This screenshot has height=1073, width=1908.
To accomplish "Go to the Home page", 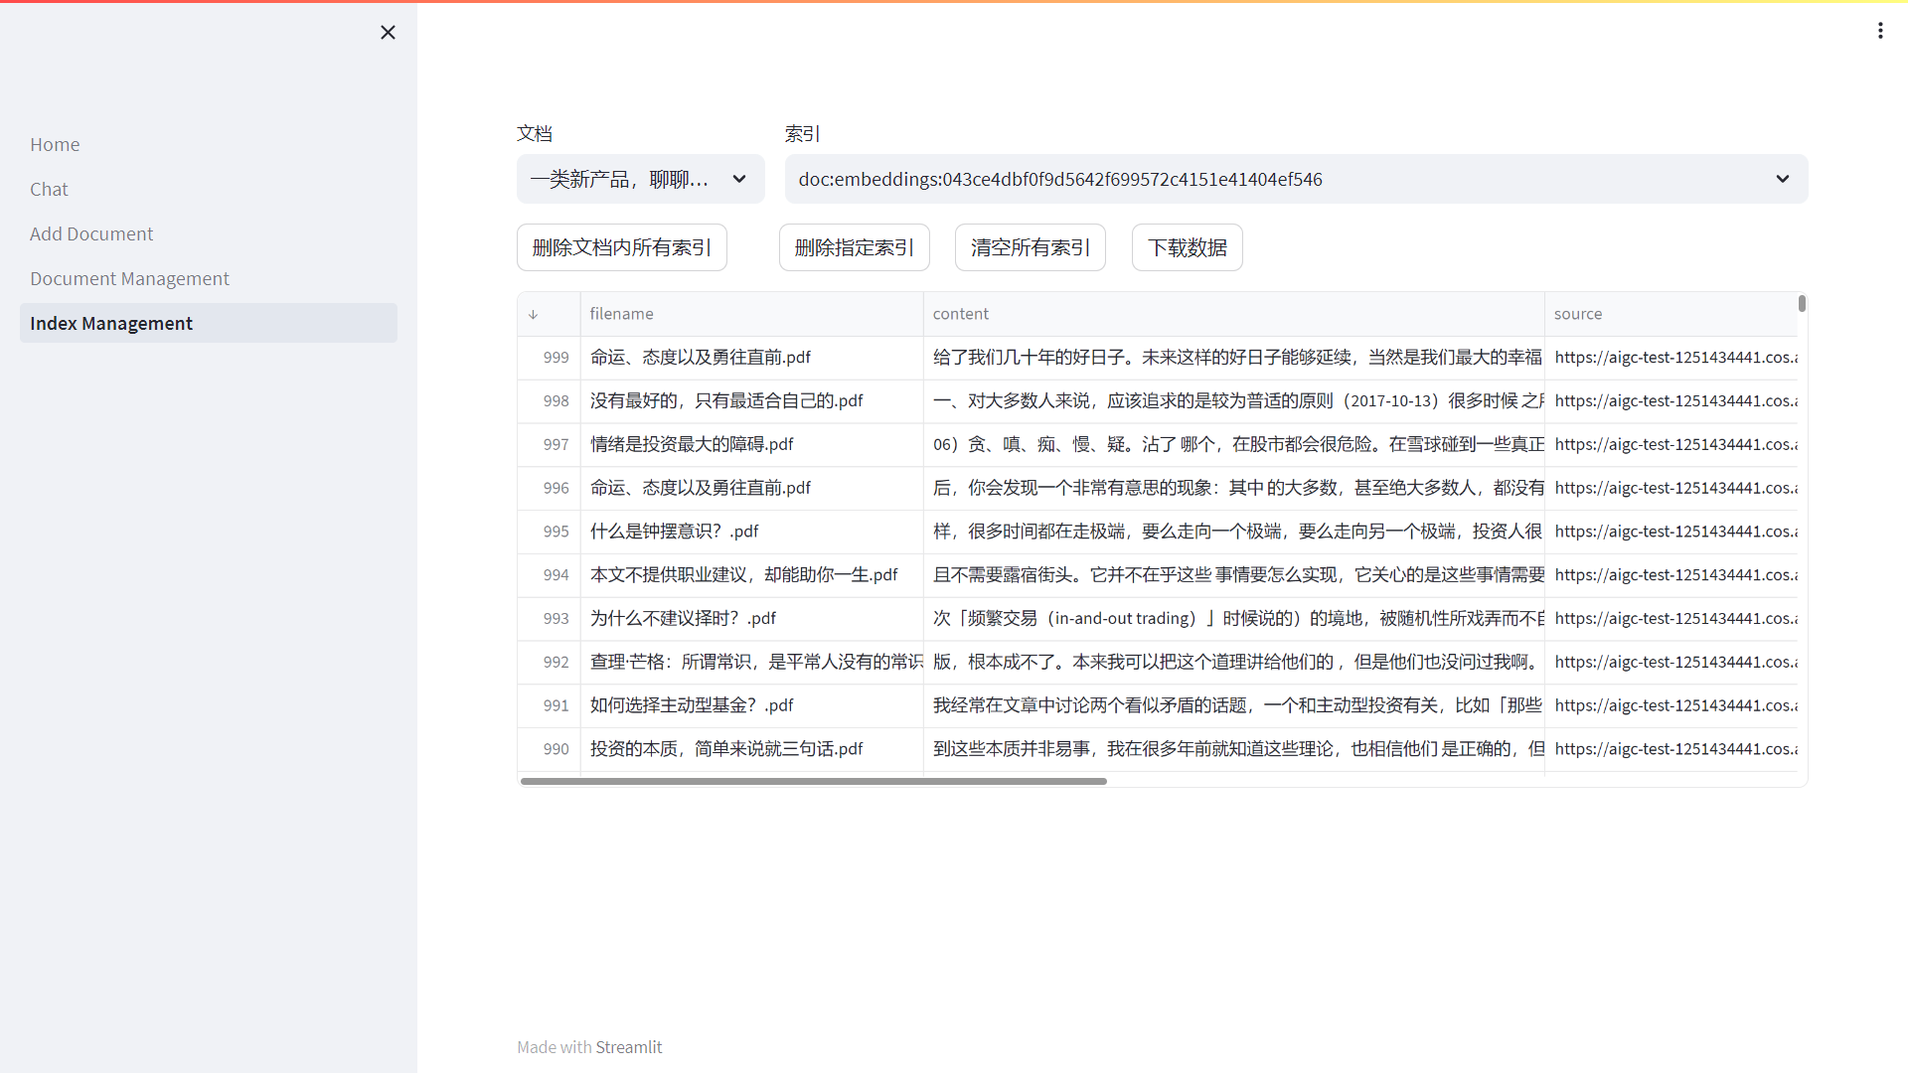I will click(x=55, y=144).
